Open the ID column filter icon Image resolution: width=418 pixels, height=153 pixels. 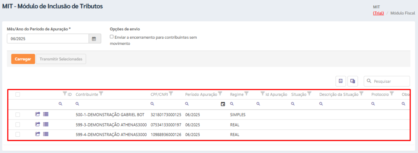pyautogui.click(x=64, y=93)
